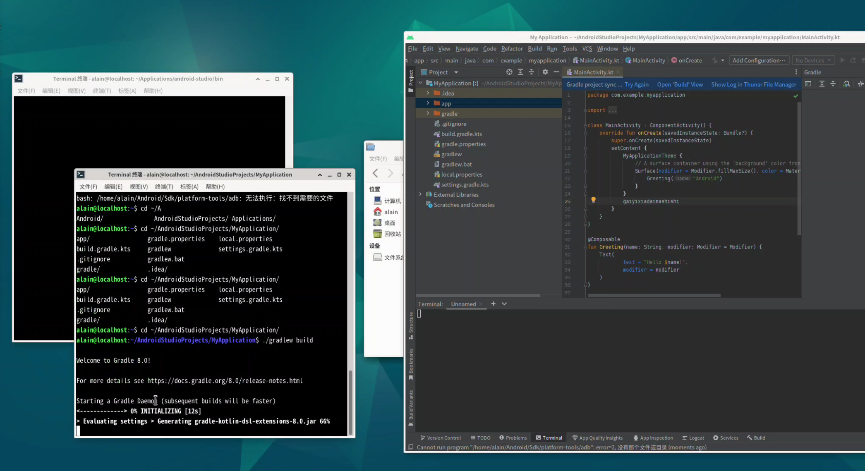Open the Build menu in Android Studio
This screenshot has height=471, width=865.
[x=534, y=49]
